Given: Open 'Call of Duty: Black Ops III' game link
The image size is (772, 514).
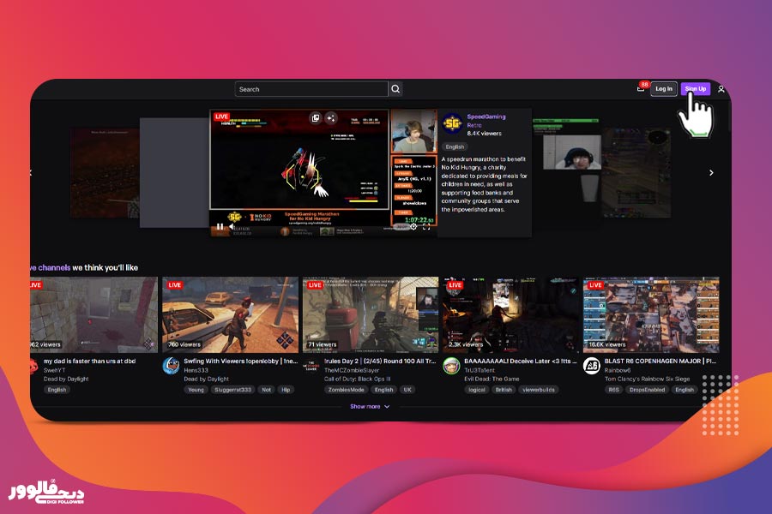Looking at the screenshot, I should (357, 379).
